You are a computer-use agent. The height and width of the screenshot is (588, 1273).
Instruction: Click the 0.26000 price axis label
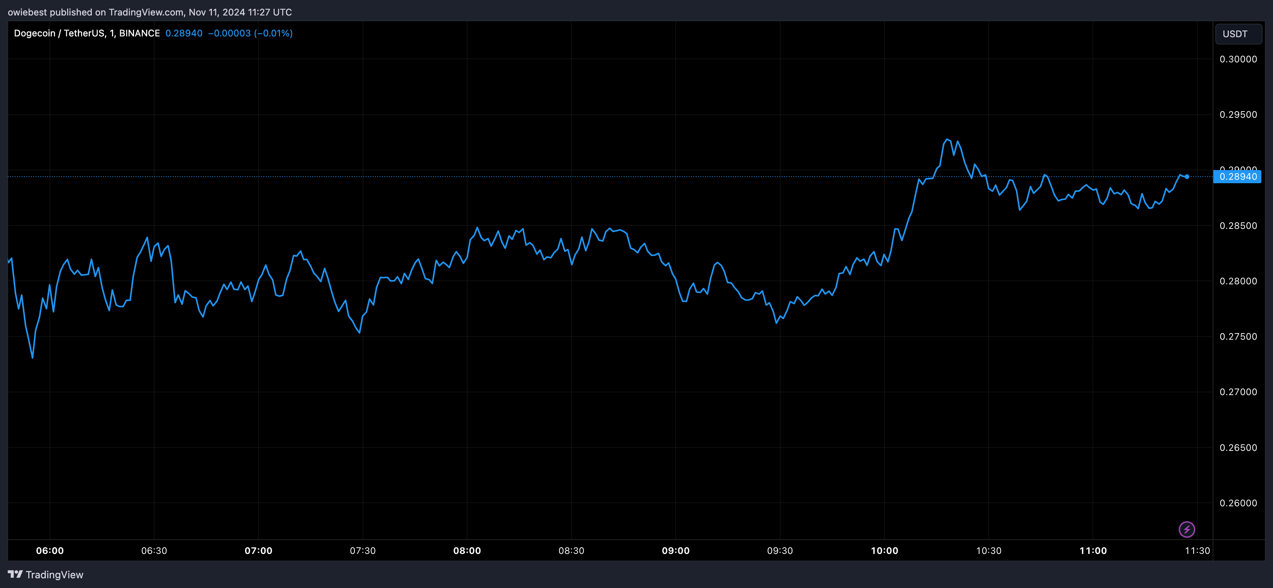(x=1238, y=503)
